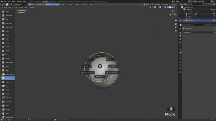Select the Pose brush
Image resolution: width=216 pixels, height=121 pixels.
coord(8,86)
